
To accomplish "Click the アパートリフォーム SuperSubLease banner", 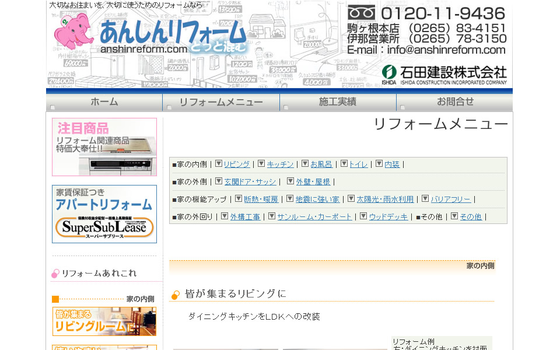I will tap(104, 214).
